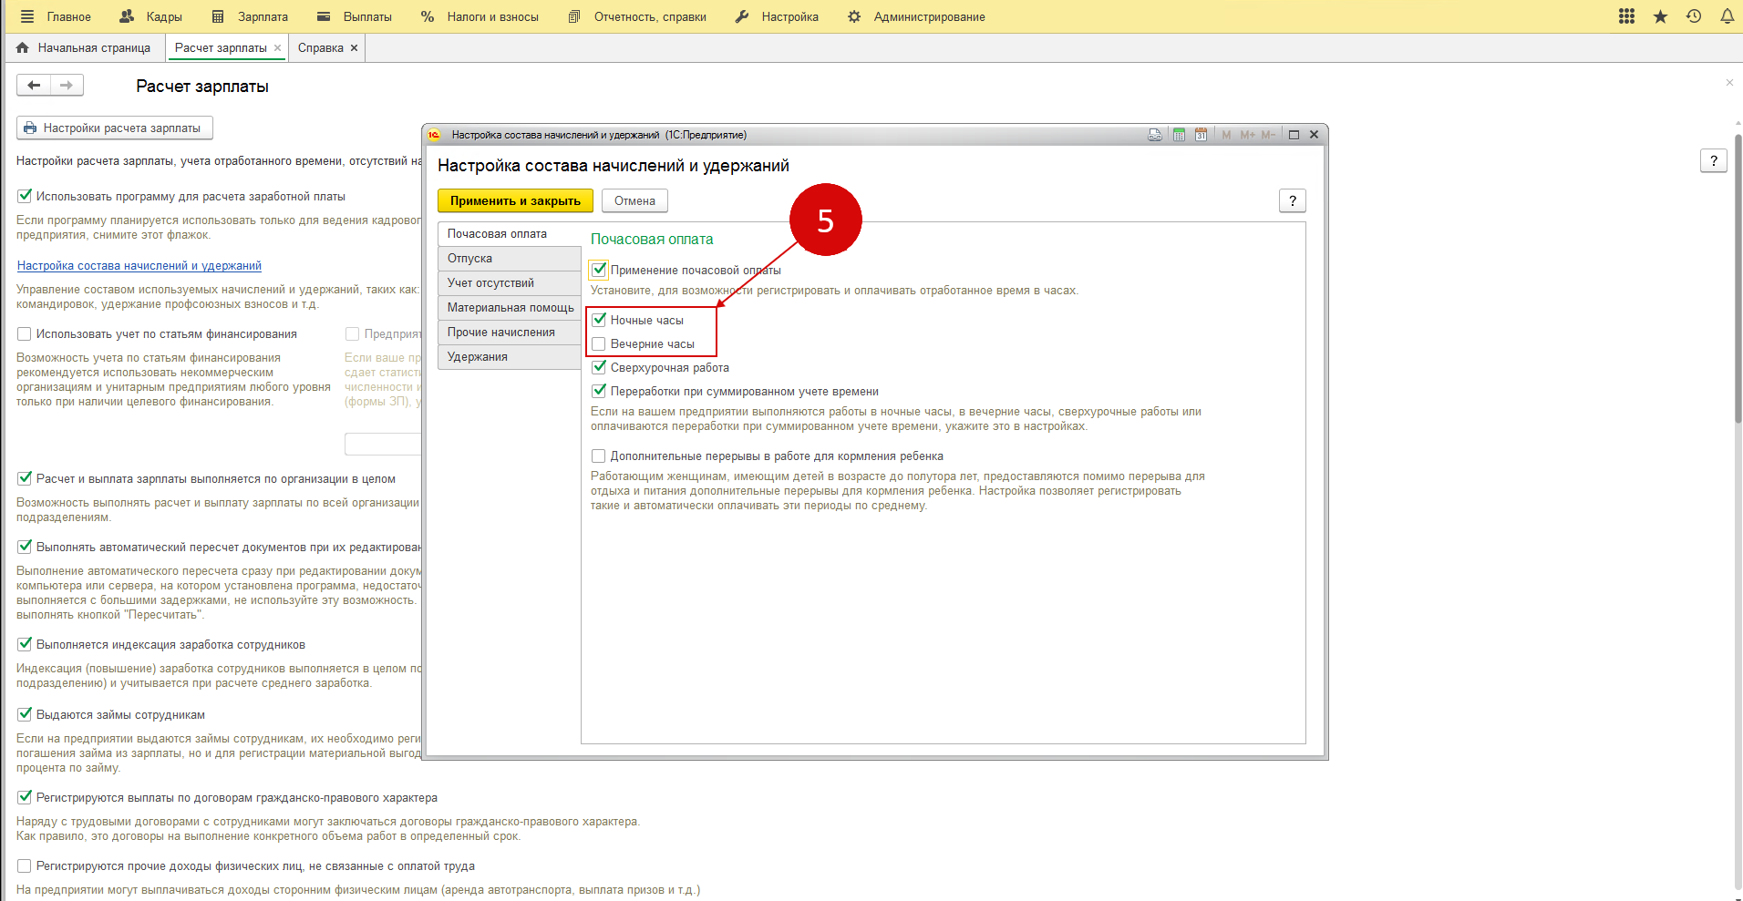
Task: Open the History clock icon
Action: (1694, 16)
